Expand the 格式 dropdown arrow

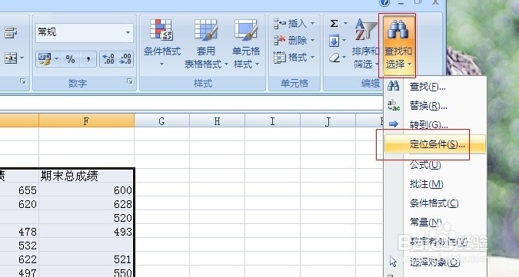coord(312,58)
